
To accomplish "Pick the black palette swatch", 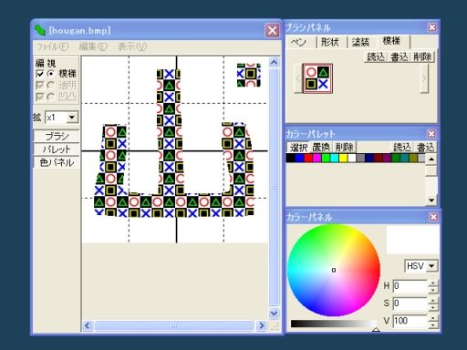I will [x=291, y=158].
